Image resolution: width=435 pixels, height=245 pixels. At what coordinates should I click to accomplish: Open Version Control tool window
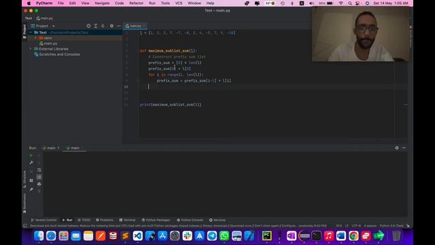point(43,220)
